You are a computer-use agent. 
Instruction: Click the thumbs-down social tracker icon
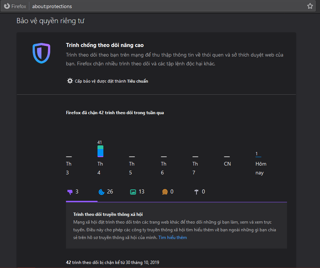tap(70, 192)
